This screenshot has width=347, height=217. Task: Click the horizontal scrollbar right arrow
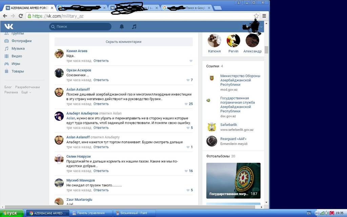point(262,207)
